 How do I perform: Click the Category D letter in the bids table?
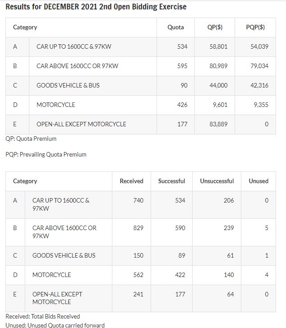pyautogui.click(x=15, y=275)
